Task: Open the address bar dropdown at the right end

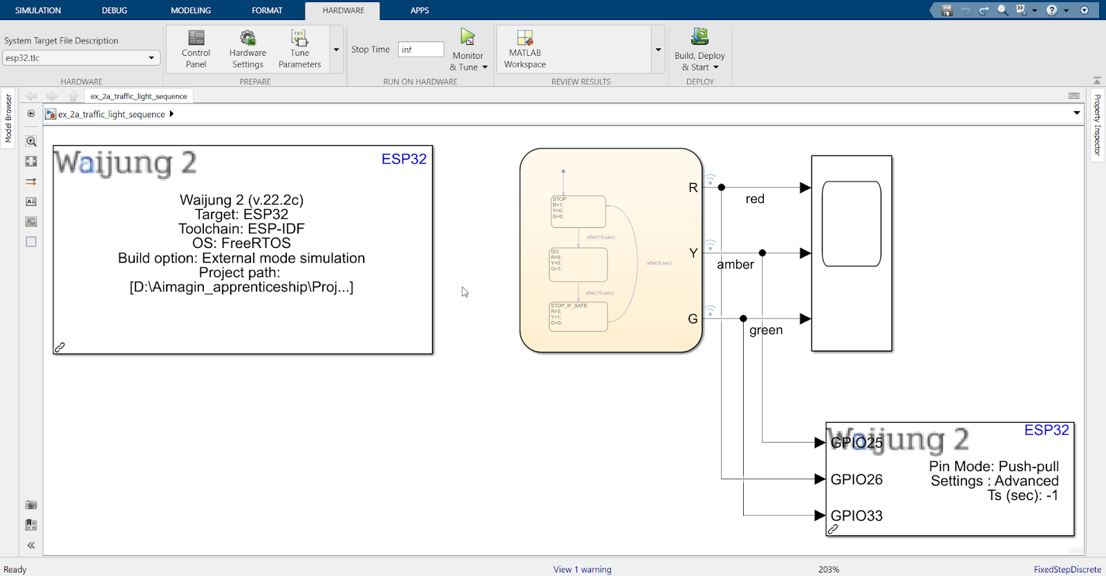Action: coord(1076,113)
